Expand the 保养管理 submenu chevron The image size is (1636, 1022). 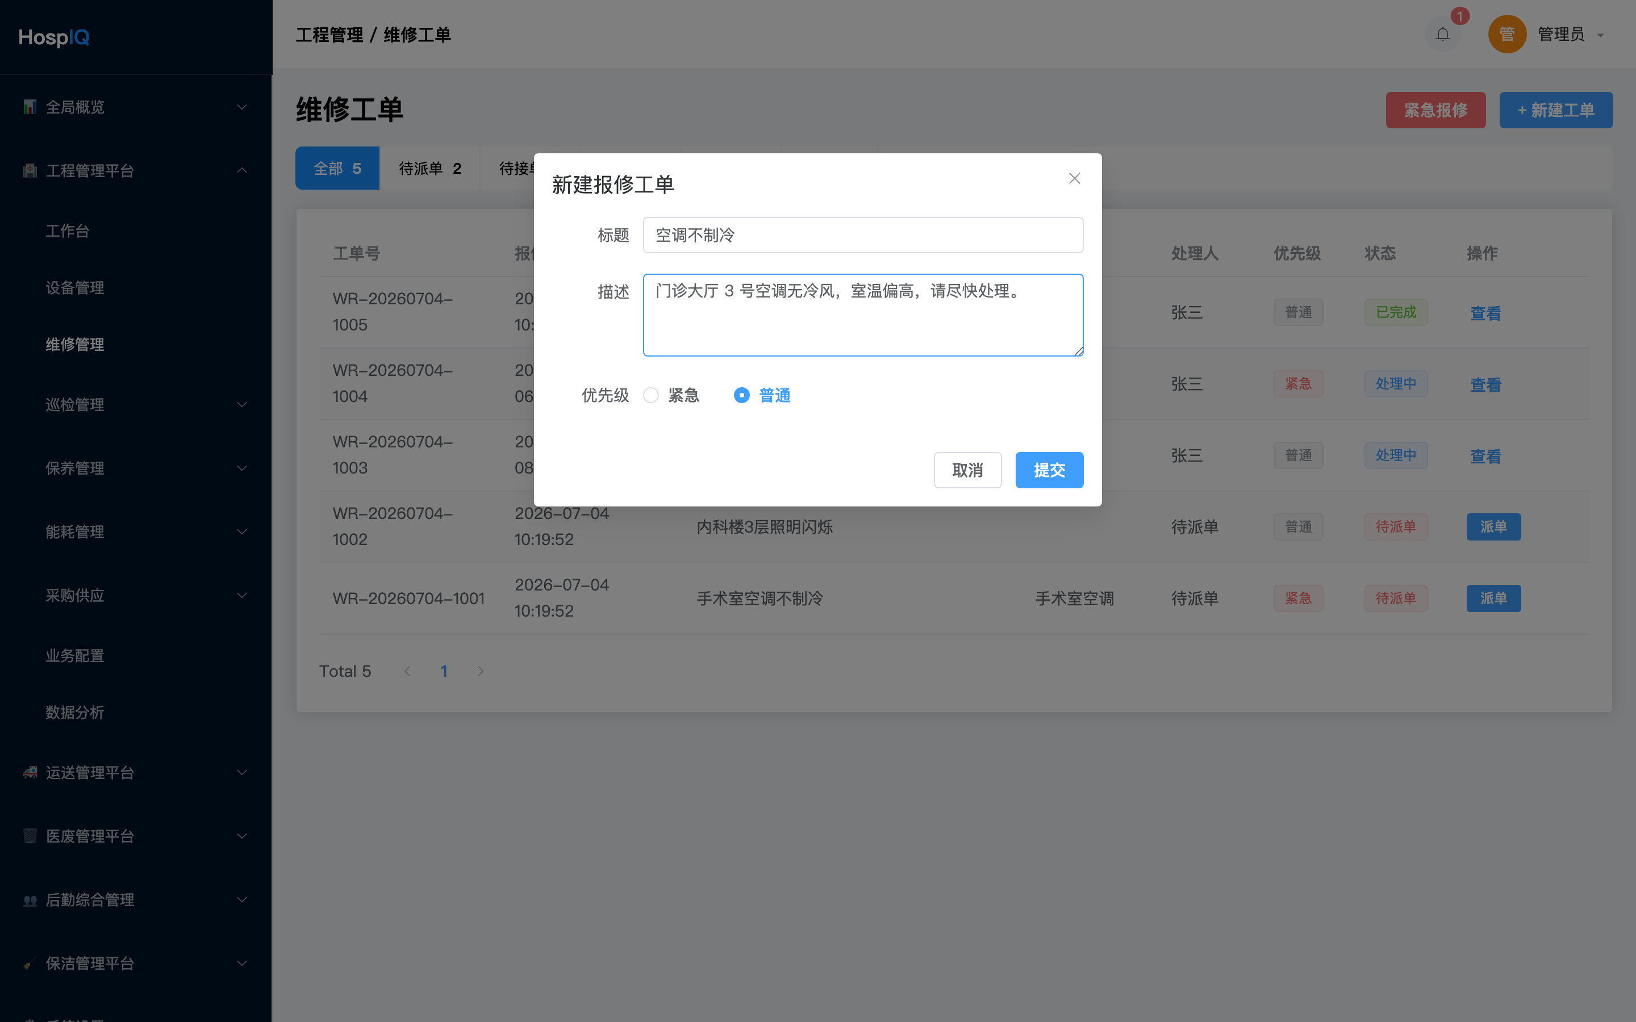coord(242,468)
